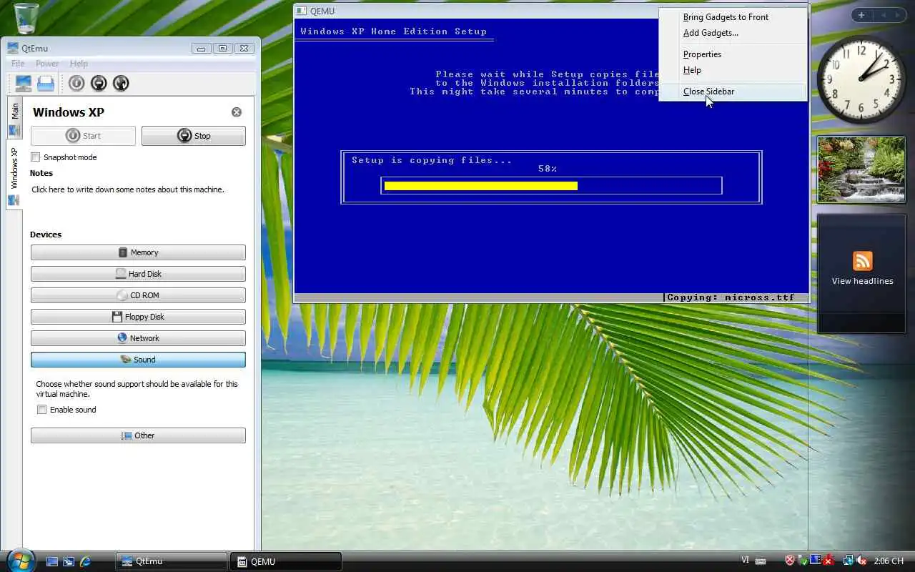The image size is (915, 572).
Task: Launch Internet Explorer from quick launch
Action: [x=86, y=562]
